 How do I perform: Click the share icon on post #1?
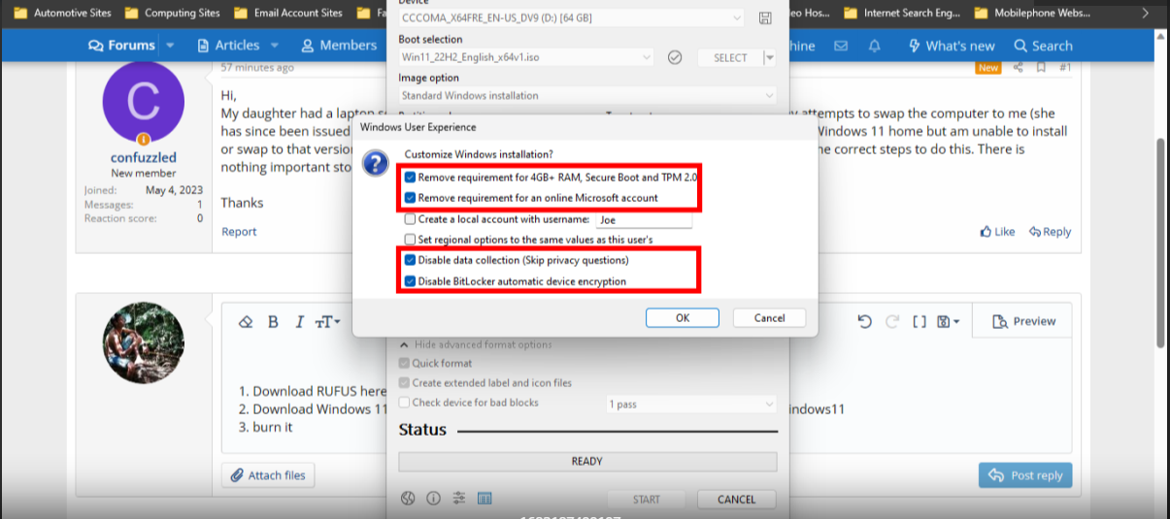1019,68
